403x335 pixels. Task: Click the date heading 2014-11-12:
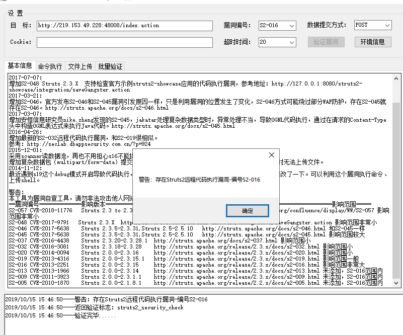click(25, 168)
